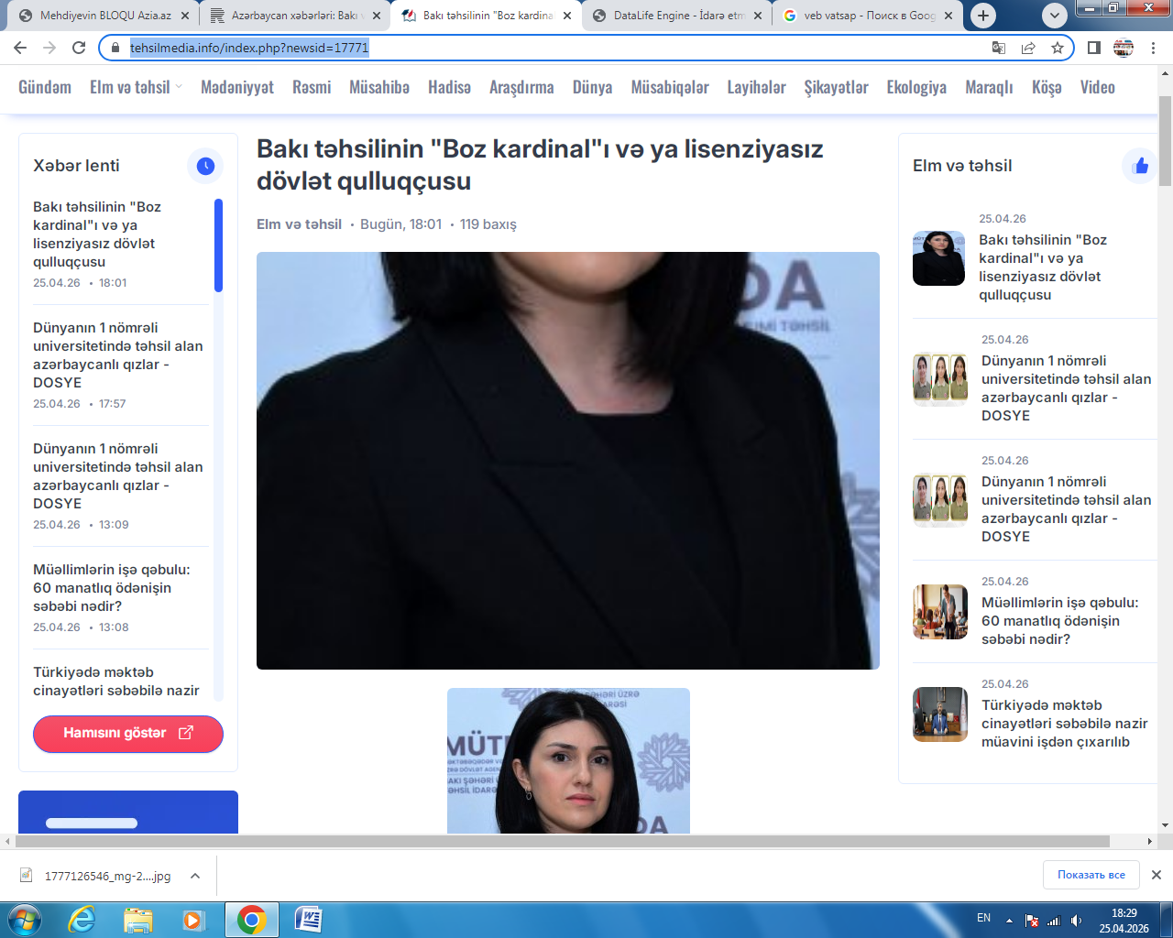The image size is (1173, 938).
Task: Bookmark this page with star icon
Action: (x=1058, y=48)
